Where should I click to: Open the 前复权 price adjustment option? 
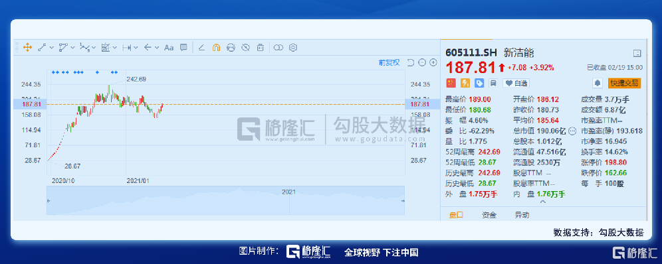[389, 63]
